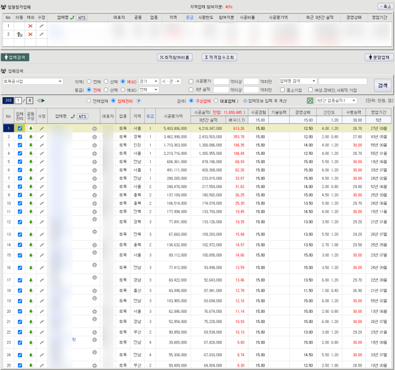Enable the 시공평가 filter checkbox
The height and width of the screenshot is (370, 395).
[191, 81]
